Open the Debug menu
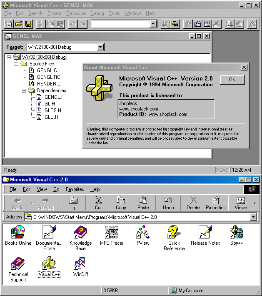 [97, 13]
